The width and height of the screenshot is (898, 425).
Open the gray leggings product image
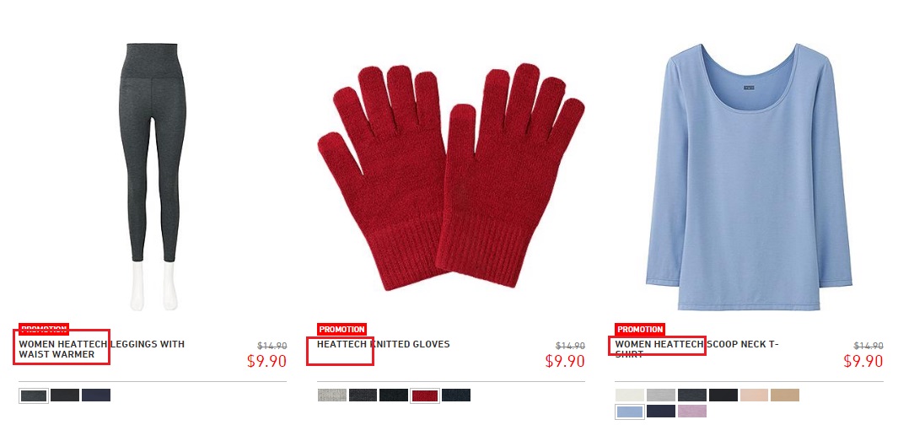(153, 177)
